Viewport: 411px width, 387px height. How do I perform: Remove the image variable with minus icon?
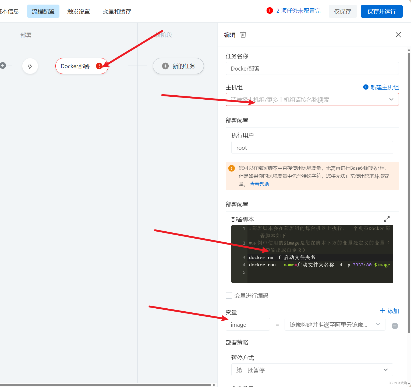tap(395, 326)
